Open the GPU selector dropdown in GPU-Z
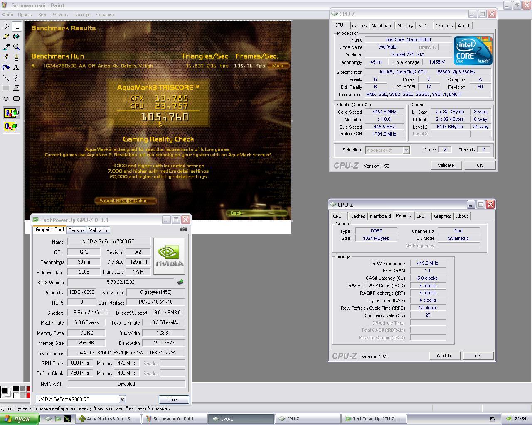 122,399
